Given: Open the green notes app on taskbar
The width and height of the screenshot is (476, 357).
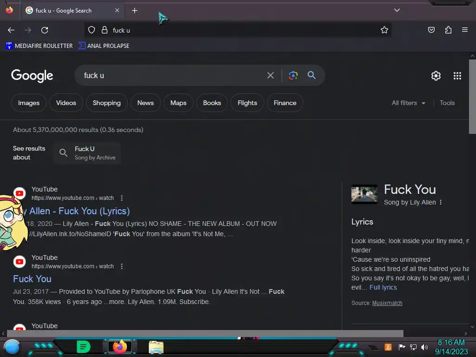Looking at the screenshot, I should tap(83, 347).
